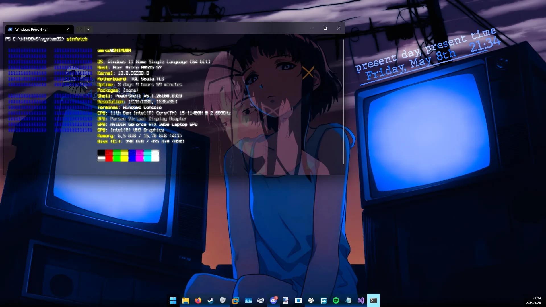
Task: Click the 'winfetch' command on the prompt line
Action: [x=77, y=39]
